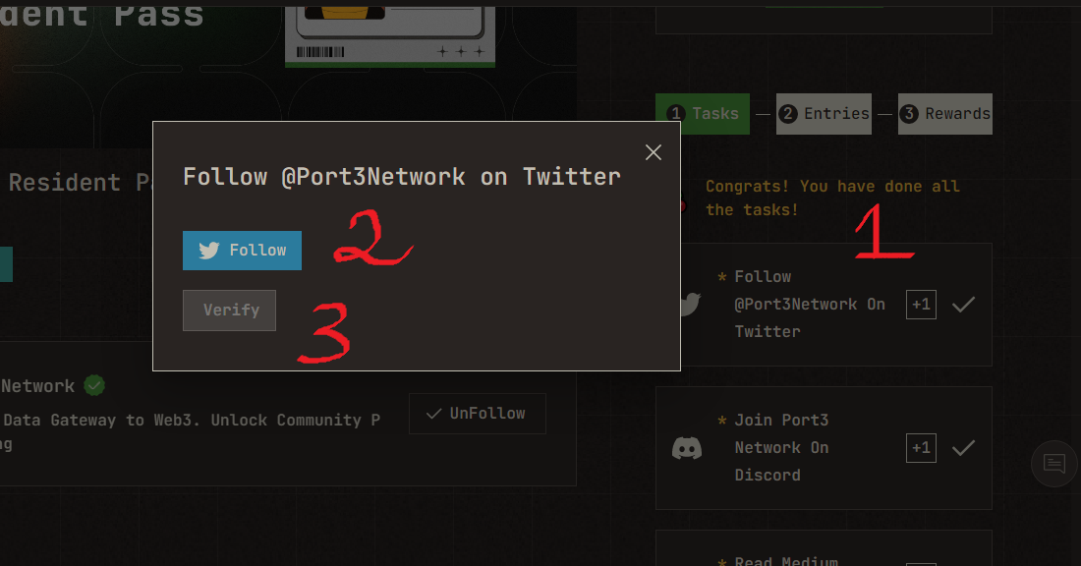The width and height of the screenshot is (1081, 566).
Task: Switch to the Tasks tab
Action: [x=703, y=114]
